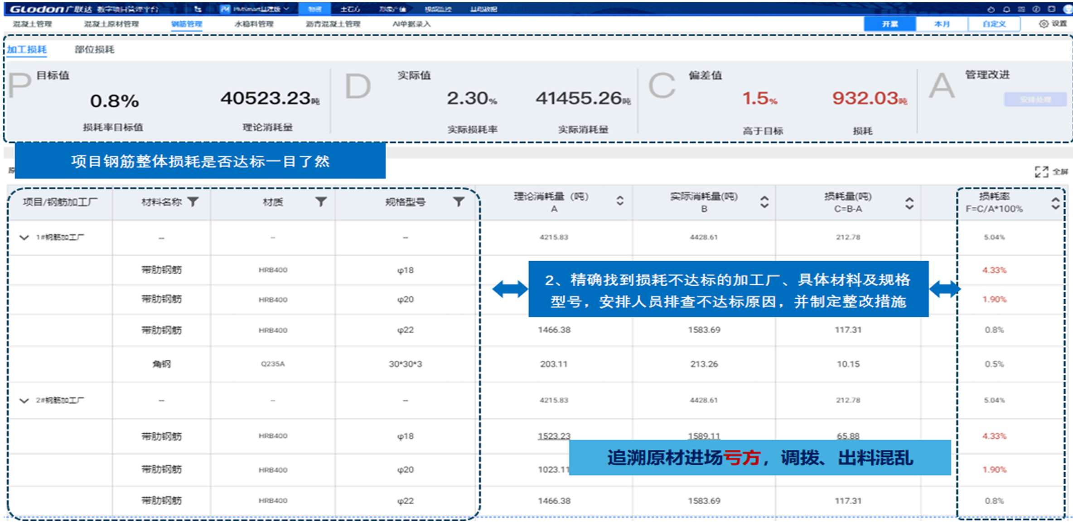1073x526 pixels.
Task: Open the PMSmart project dropdown
Action: click(x=256, y=9)
